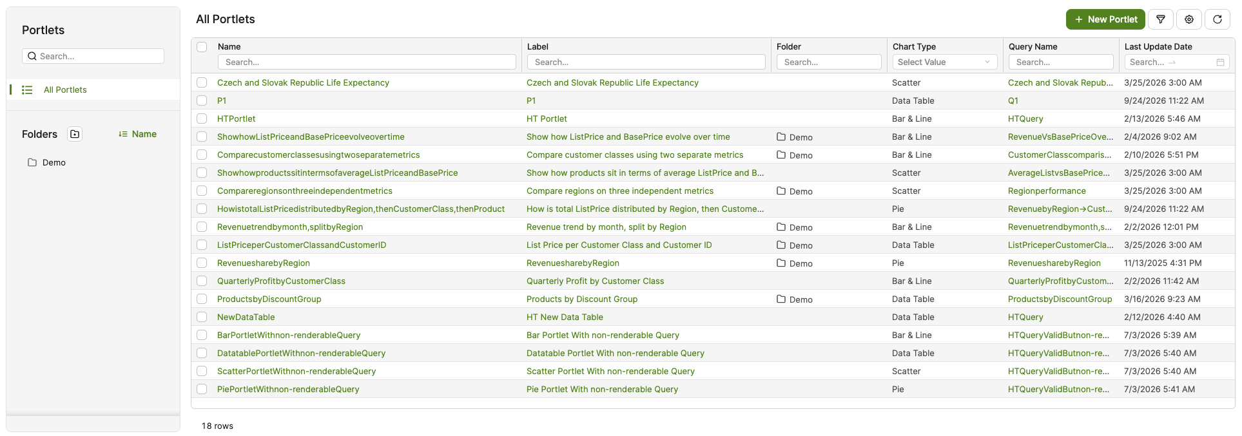Screen dimensions: 1242x436
Task: Click folder icon in ProductsbyDiscountGroup row
Action: click(x=781, y=299)
